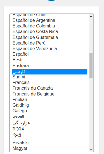Click the scrollbar up arrow
This screenshot has width=104, height=154.
coord(91,16)
